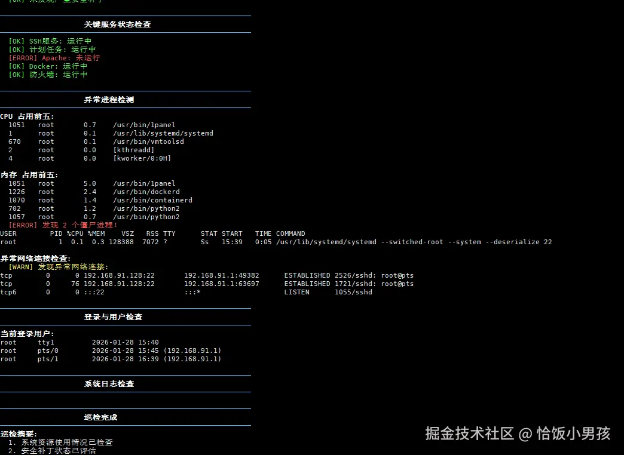Select the [OK] Docker 运行中 line

(46, 66)
